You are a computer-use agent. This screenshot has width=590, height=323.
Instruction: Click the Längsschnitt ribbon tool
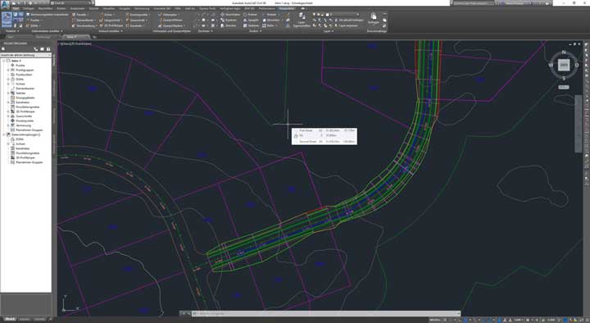point(111,20)
